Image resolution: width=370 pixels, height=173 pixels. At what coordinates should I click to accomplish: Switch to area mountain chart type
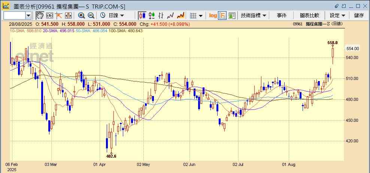pyautogui.click(x=181, y=16)
